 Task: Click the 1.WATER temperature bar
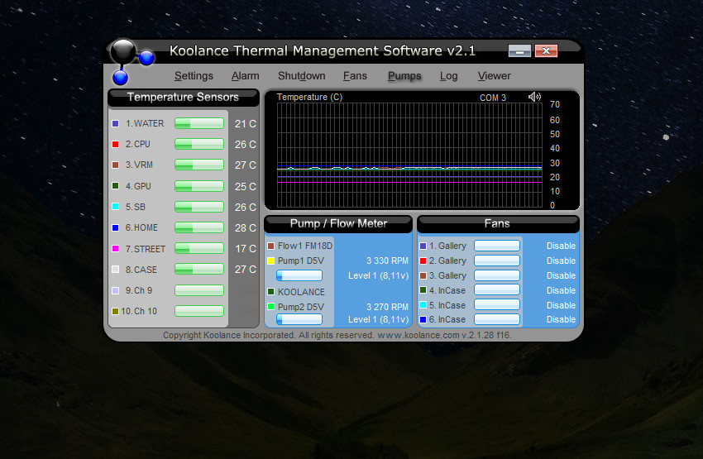(x=199, y=123)
